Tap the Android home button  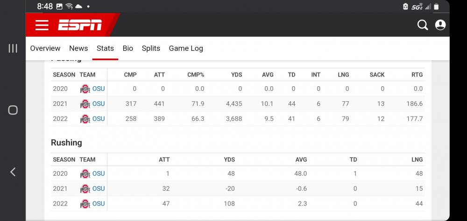pyautogui.click(x=13, y=110)
